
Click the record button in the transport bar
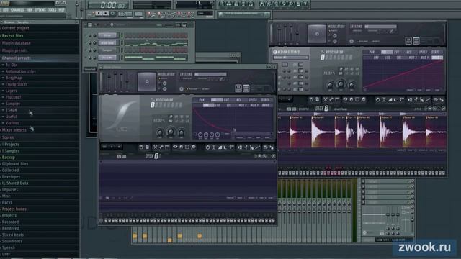click(112, 13)
